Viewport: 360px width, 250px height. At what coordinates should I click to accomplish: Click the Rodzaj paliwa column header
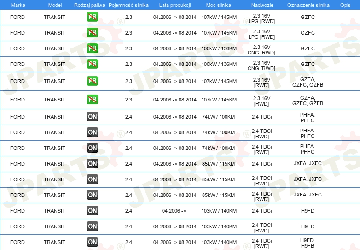tap(89, 5)
